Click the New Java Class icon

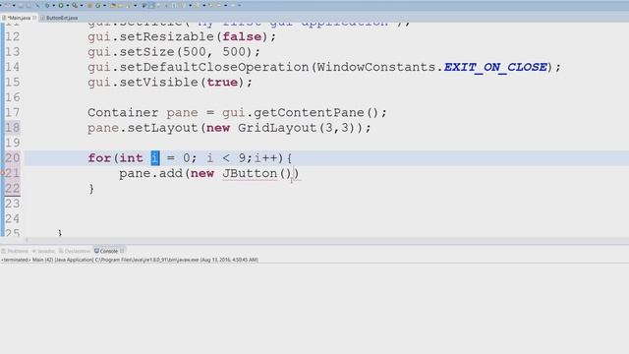coord(98,6)
